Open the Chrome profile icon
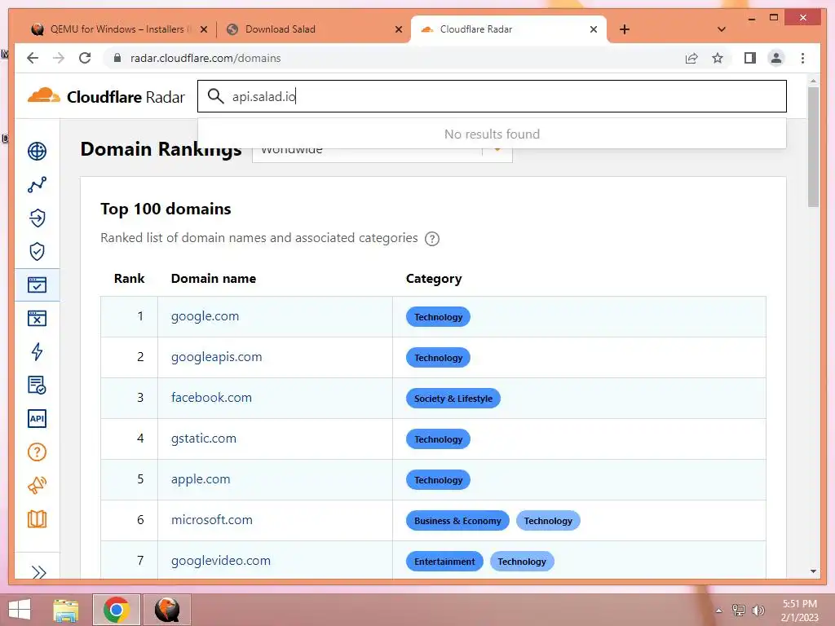The width and height of the screenshot is (835, 626). coord(776,58)
